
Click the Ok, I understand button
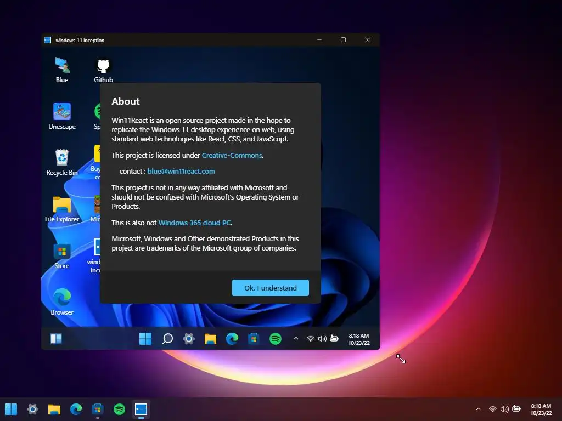click(x=271, y=288)
